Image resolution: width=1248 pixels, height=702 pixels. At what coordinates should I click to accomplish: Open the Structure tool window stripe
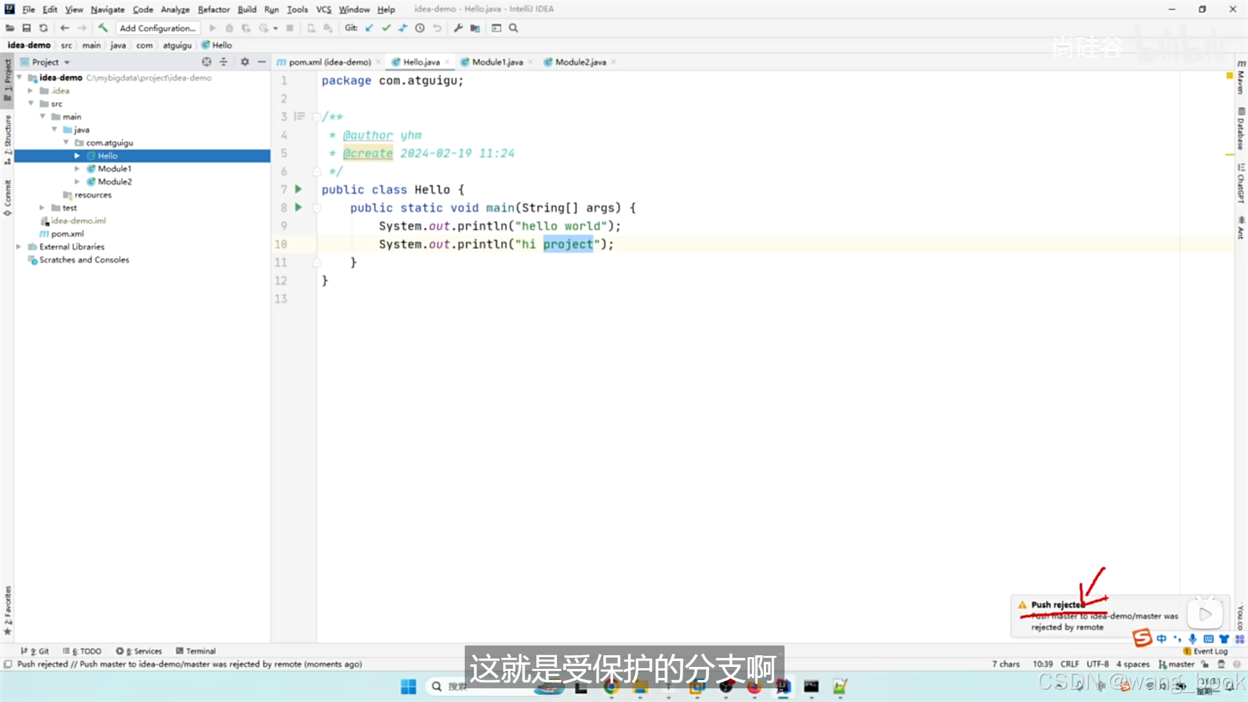[x=7, y=139]
